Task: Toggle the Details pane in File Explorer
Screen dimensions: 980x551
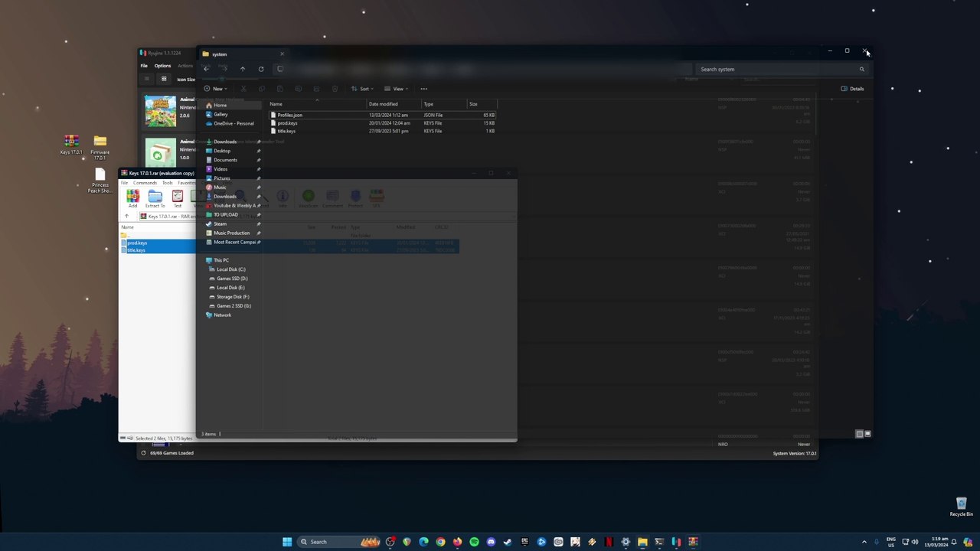Action: [852, 89]
